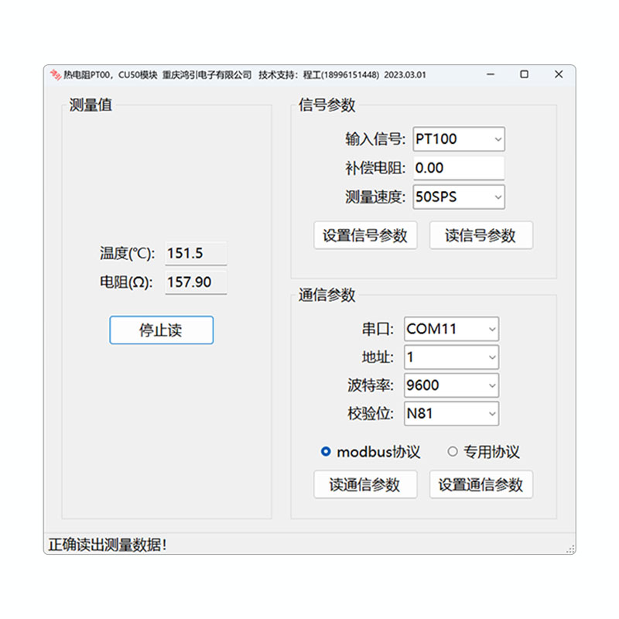Open the 波特率 9600 dropdown
Image resolution: width=619 pixels, height=619 pixels.
(x=451, y=385)
